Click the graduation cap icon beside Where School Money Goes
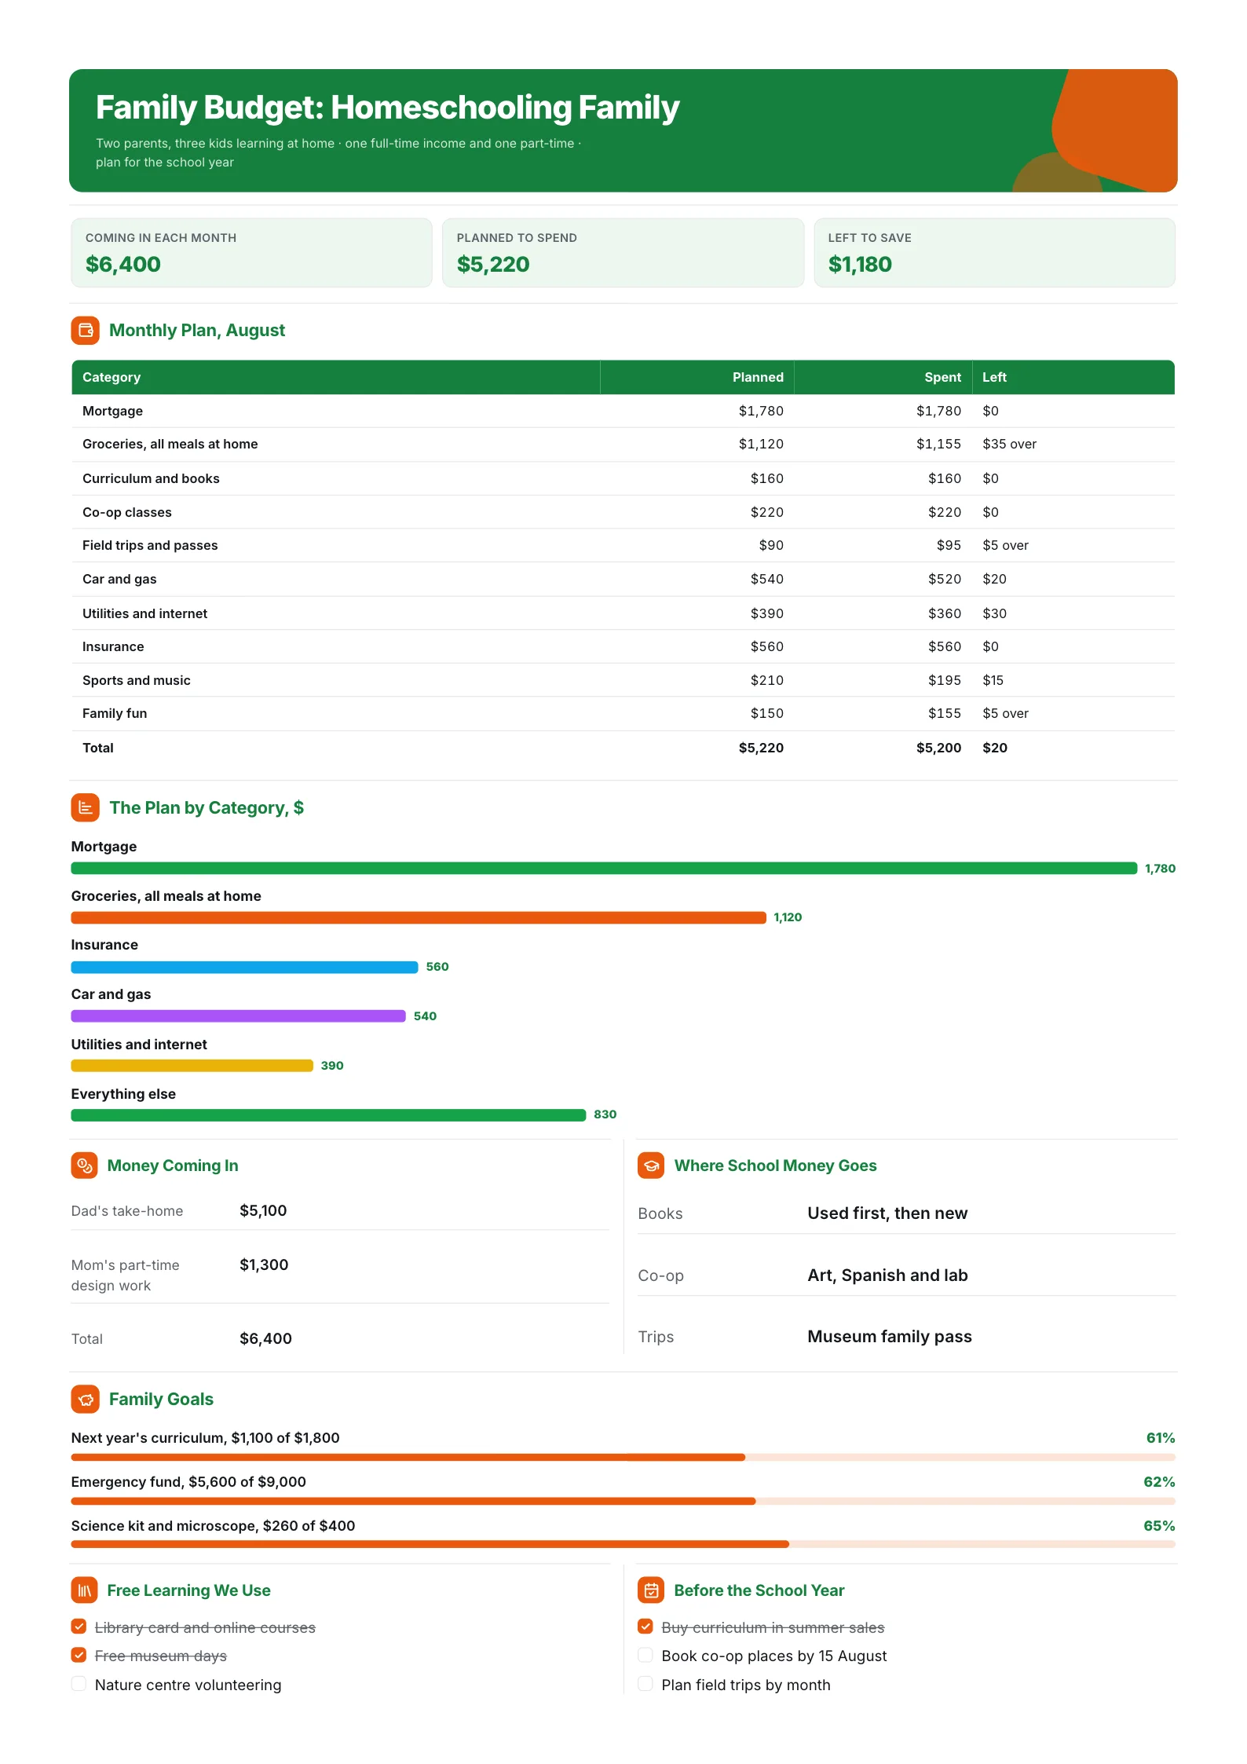This screenshot has width=1247, height=1764. click(651, 1166)
